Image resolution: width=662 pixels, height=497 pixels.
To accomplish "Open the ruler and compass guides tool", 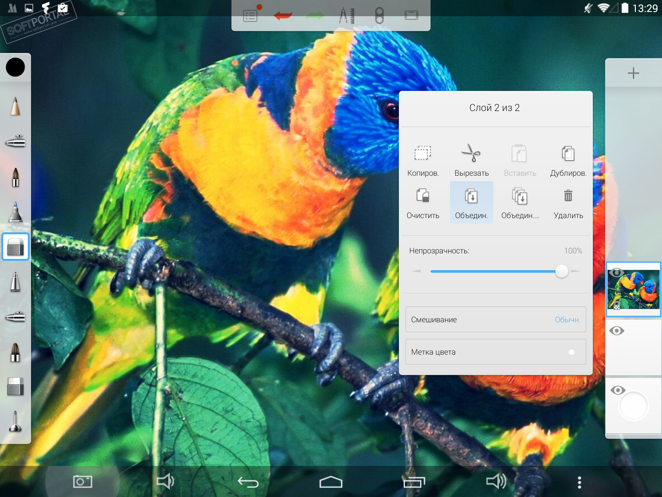I will 347,15.
